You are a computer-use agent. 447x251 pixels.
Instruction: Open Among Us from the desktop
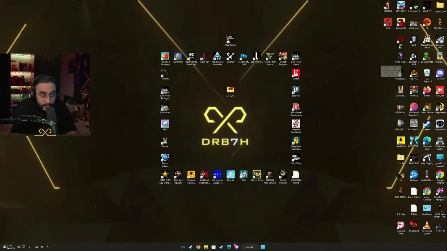pos(401,24)
